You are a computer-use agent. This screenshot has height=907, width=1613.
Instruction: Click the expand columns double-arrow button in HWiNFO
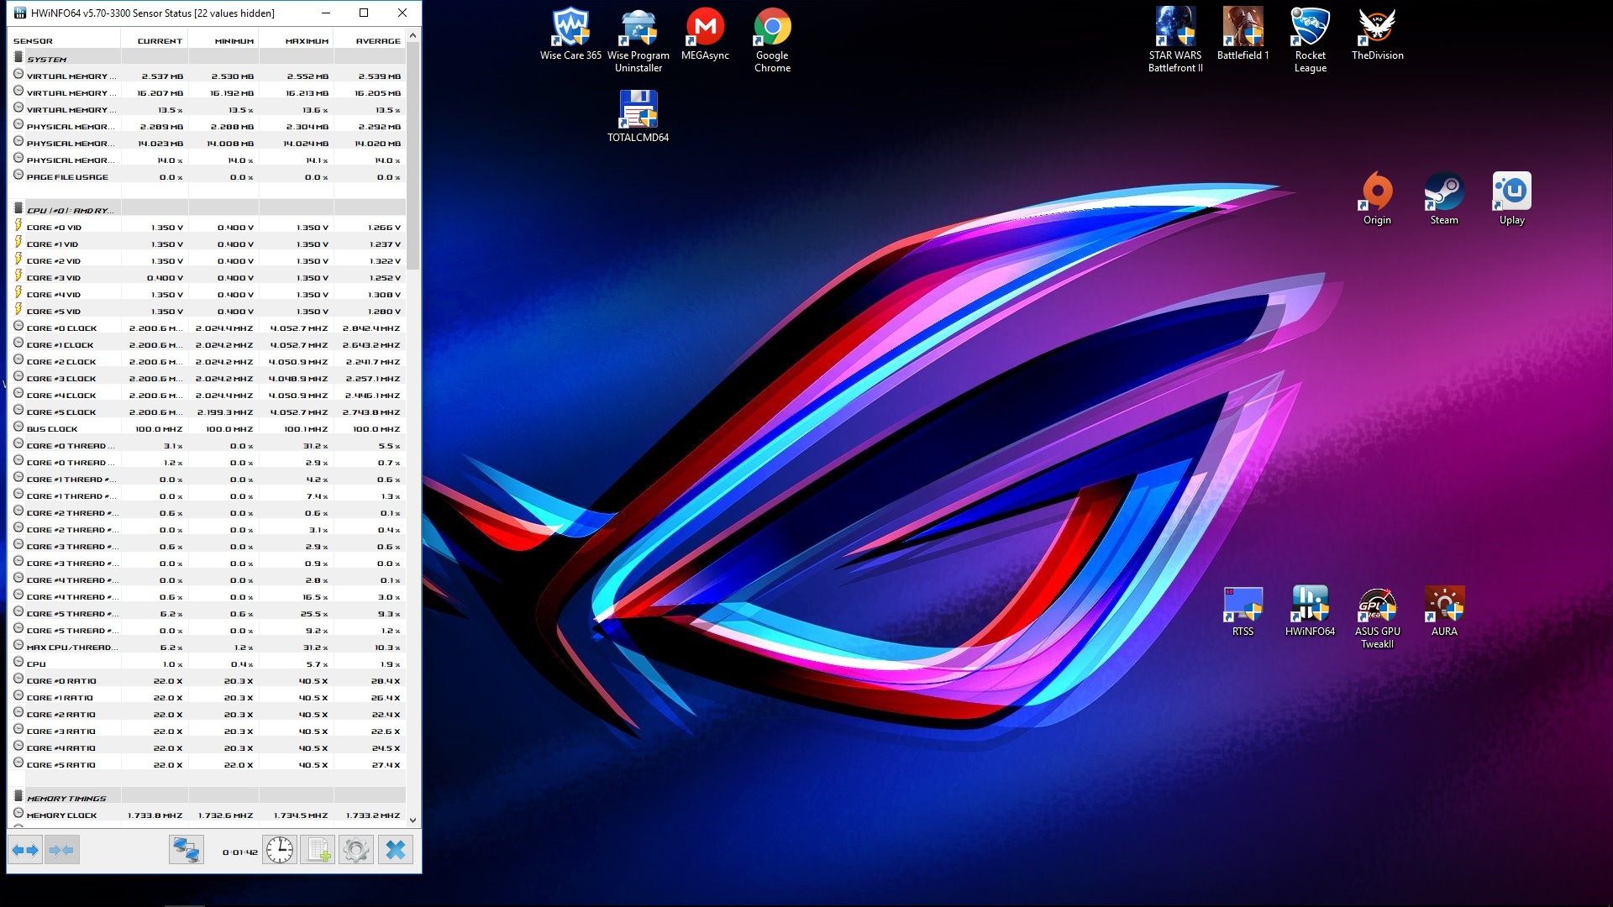[25, 851]
